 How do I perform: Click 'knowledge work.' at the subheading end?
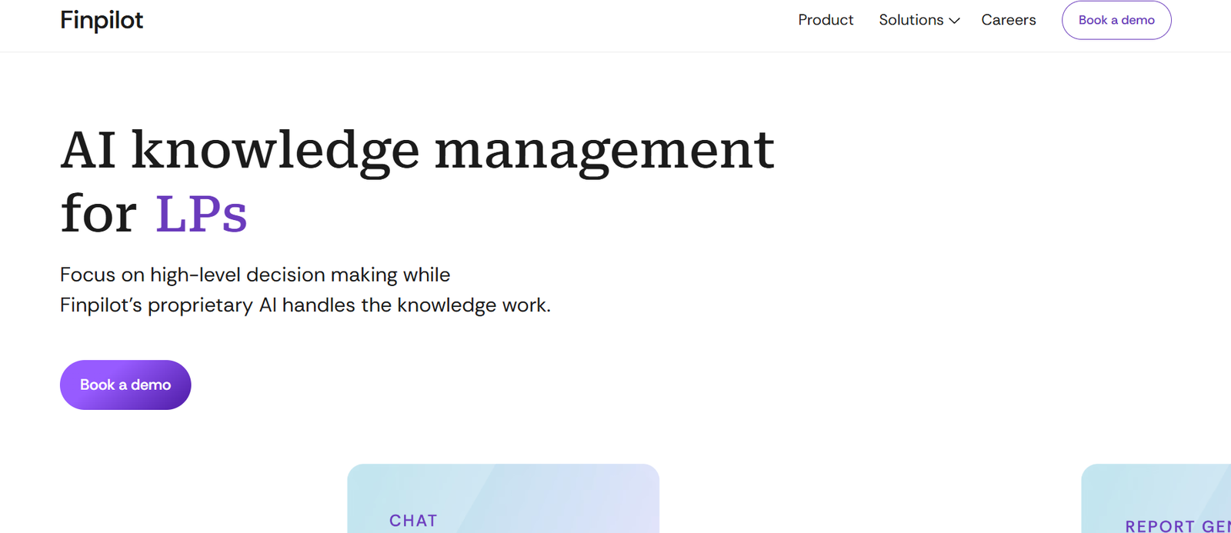[x=473, y=305]
